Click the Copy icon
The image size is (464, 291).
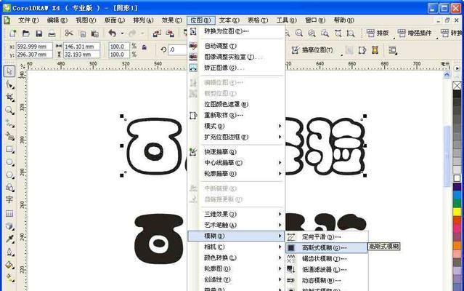coord(83,33)
